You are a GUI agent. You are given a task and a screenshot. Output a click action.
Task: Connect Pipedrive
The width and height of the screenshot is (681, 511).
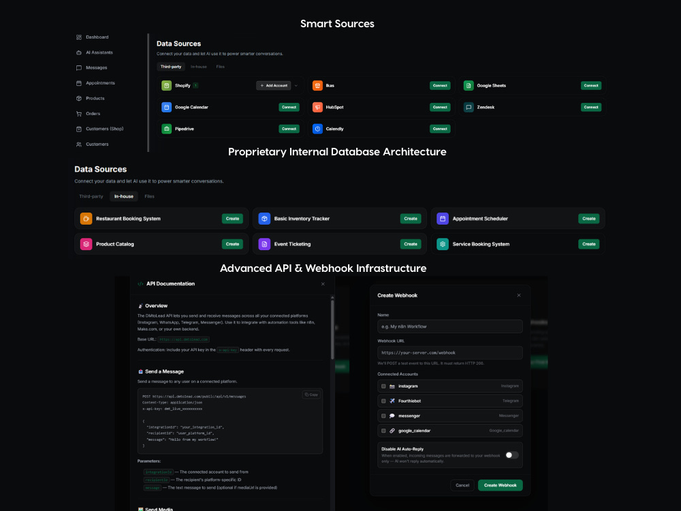(x=289, y=129)
